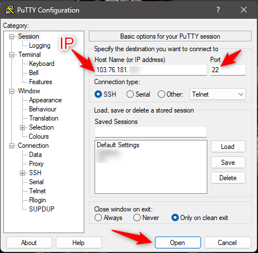
Task: Select Other connection type radio button
Action: (x=161, y=94)
